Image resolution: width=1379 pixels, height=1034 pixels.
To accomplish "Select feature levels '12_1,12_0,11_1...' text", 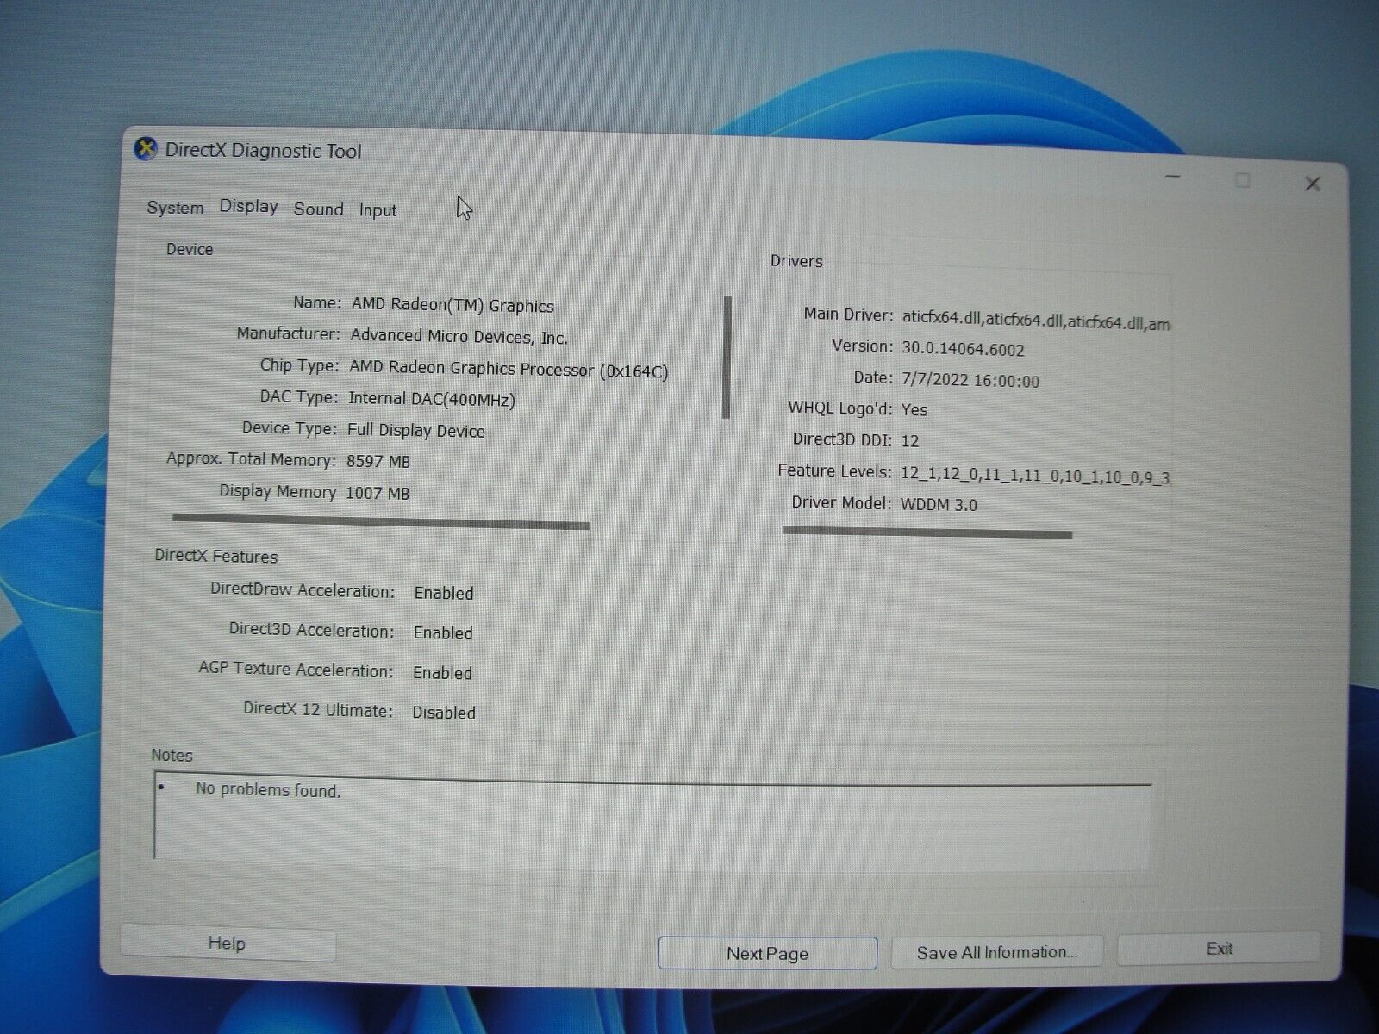I will pos(1035,475).
